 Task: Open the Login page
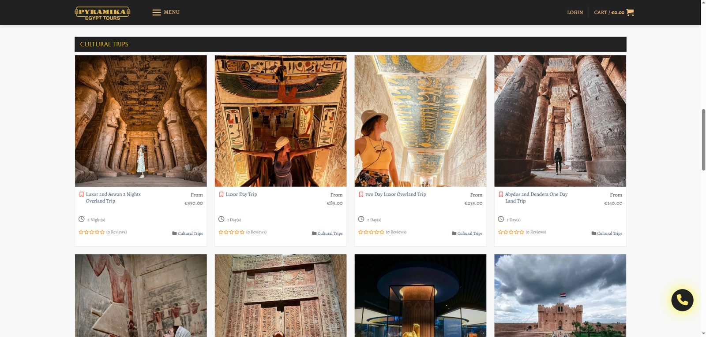coord(575,12)
